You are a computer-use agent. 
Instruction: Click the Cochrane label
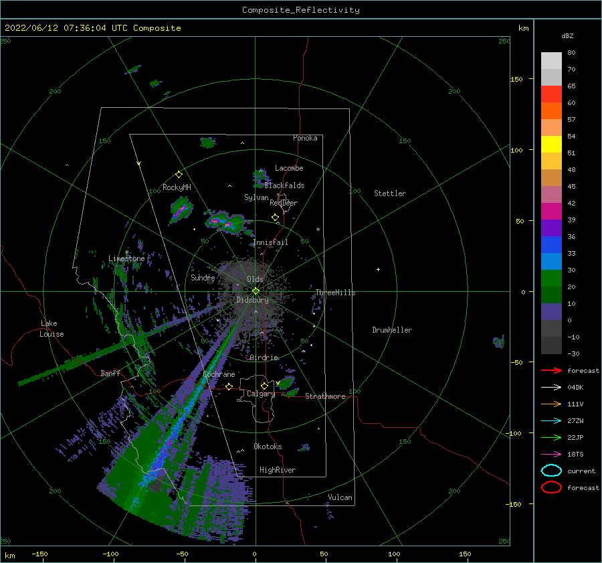coord(219,374)
